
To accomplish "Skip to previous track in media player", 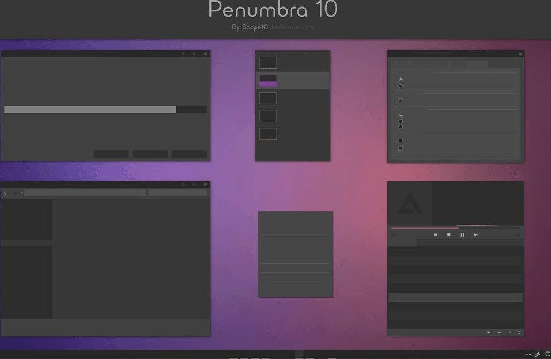I will click(x=436, y=235).
